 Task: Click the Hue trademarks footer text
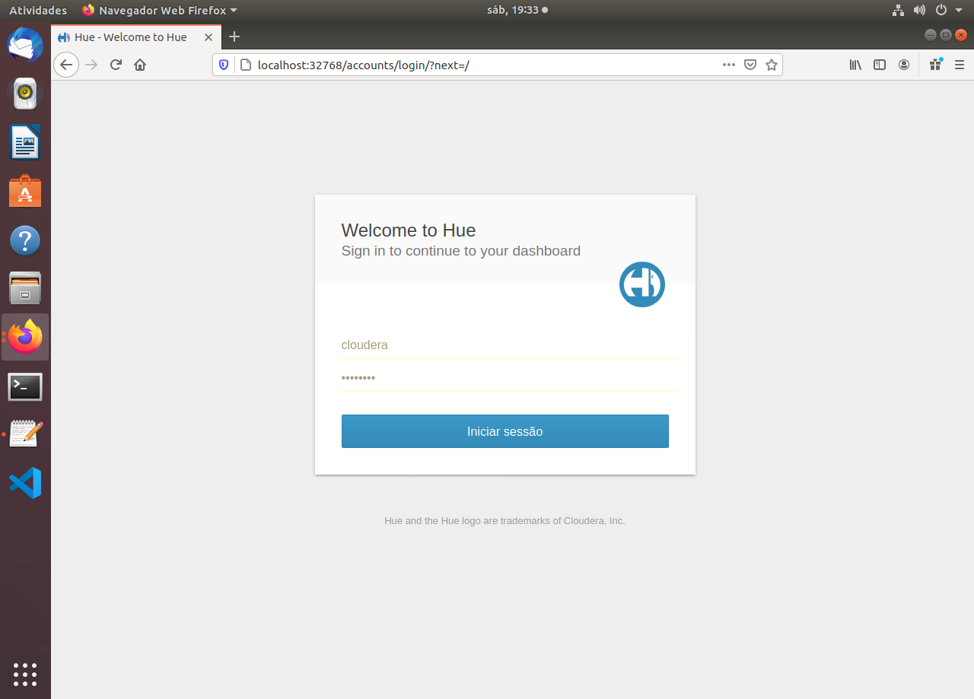point(505,521)
